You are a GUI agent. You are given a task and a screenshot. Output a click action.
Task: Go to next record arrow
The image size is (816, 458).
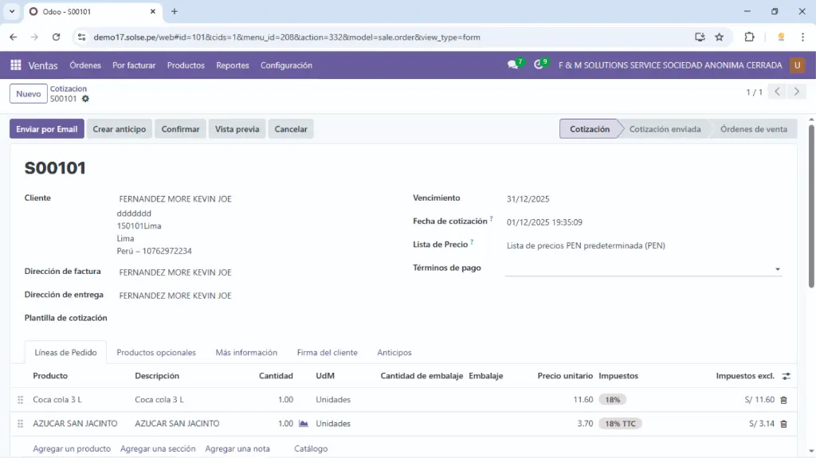796,92
